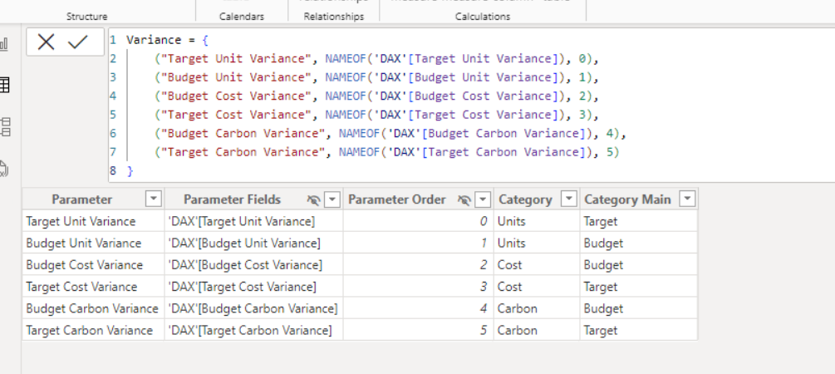Toggle hidden icon on Parameter Order column
Viewport: 835px width, 374px height.
point(464,199)
